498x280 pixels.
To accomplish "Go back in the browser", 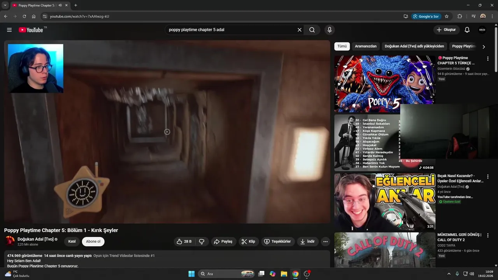I will [x=5, y=16].
